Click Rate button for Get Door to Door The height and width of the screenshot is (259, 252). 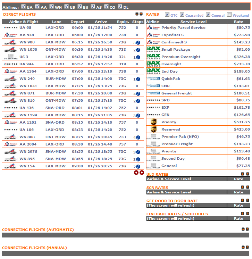[238, 206]
